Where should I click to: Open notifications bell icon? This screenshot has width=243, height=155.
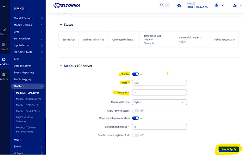(217, 5)
